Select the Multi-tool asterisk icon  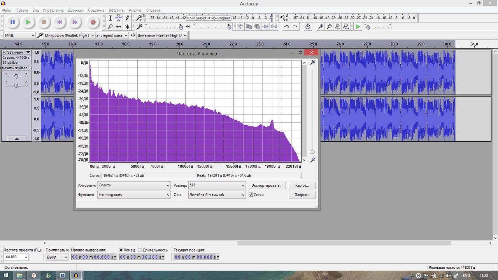[x=127, y=26]
